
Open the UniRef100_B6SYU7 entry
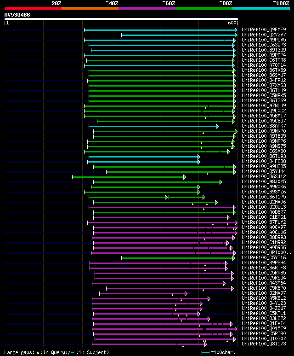pos(264,75)
